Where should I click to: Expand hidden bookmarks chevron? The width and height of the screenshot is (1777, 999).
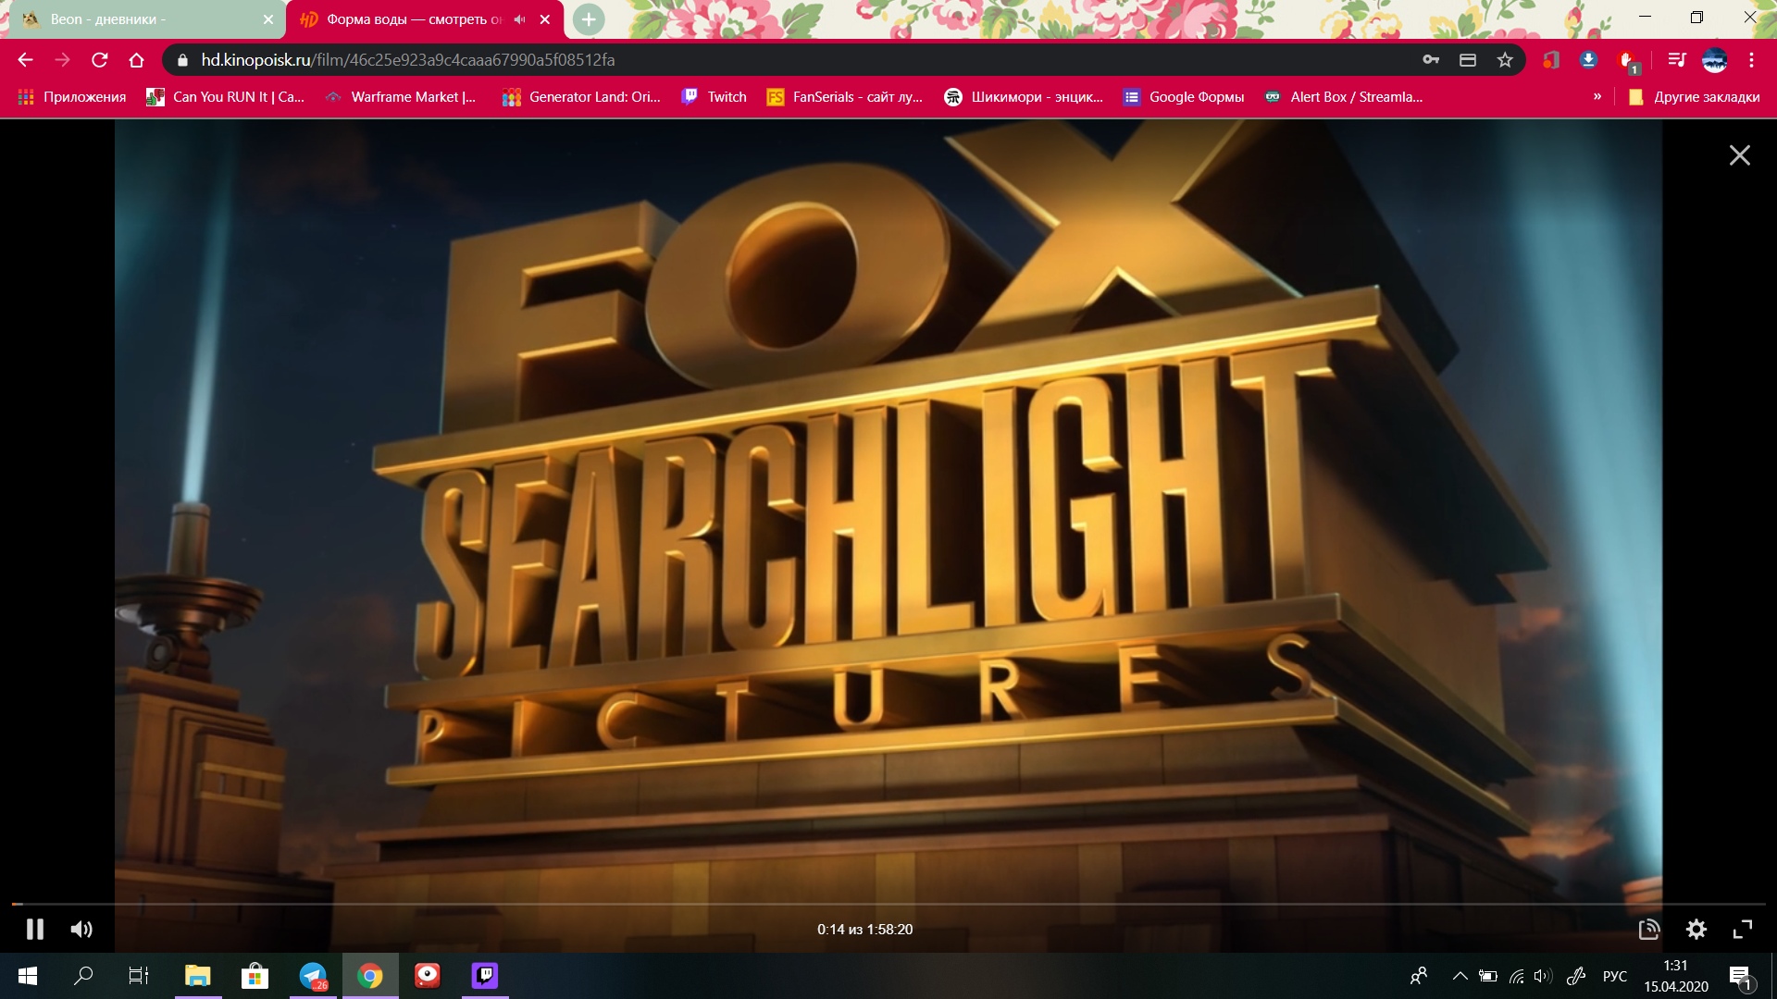pyautogui.click(x=1597, y=97)
